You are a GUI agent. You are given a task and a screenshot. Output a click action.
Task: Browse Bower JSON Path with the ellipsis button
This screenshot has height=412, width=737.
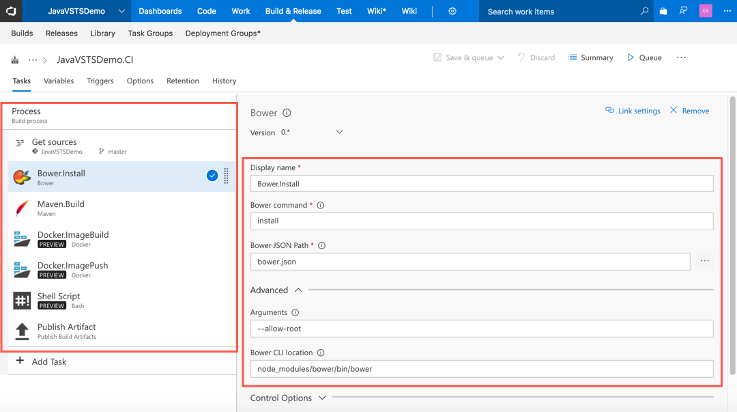tap(704, 261)
